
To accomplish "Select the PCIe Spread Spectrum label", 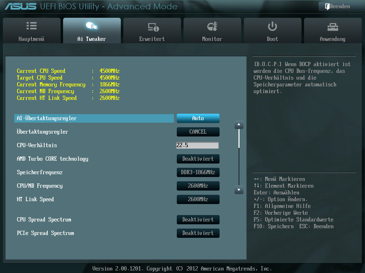I will click(x=45, y=233).
